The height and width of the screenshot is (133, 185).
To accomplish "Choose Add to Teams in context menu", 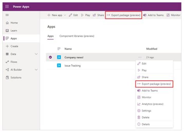I will [x=154, y=91].
